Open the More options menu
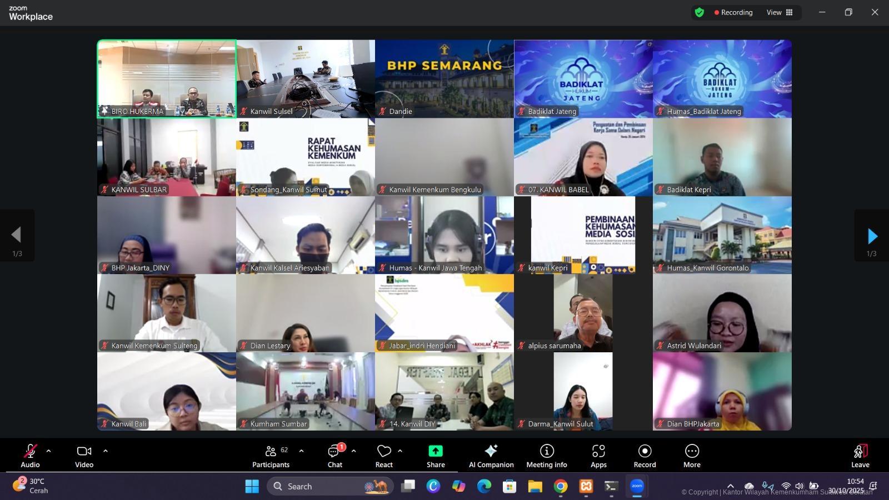889x500 pixels. 692,456
